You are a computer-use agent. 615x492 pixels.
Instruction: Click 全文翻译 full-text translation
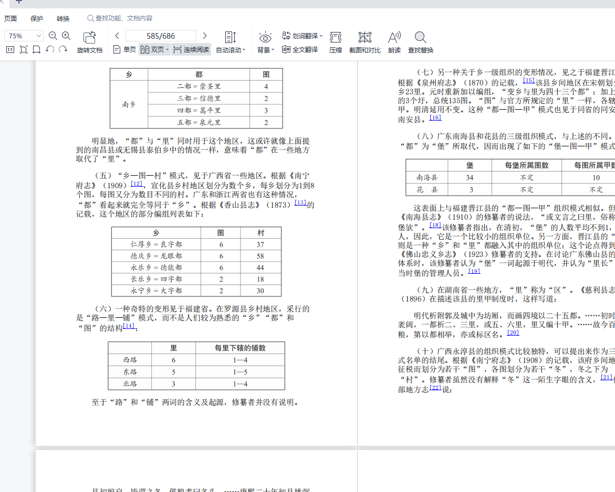click(x=300, y=49)
